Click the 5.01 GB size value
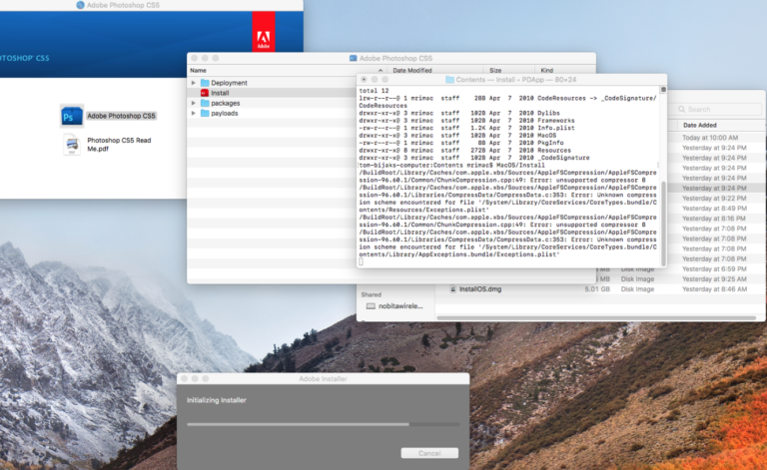This screenshot has height=470, width=767. pos(597,289)
